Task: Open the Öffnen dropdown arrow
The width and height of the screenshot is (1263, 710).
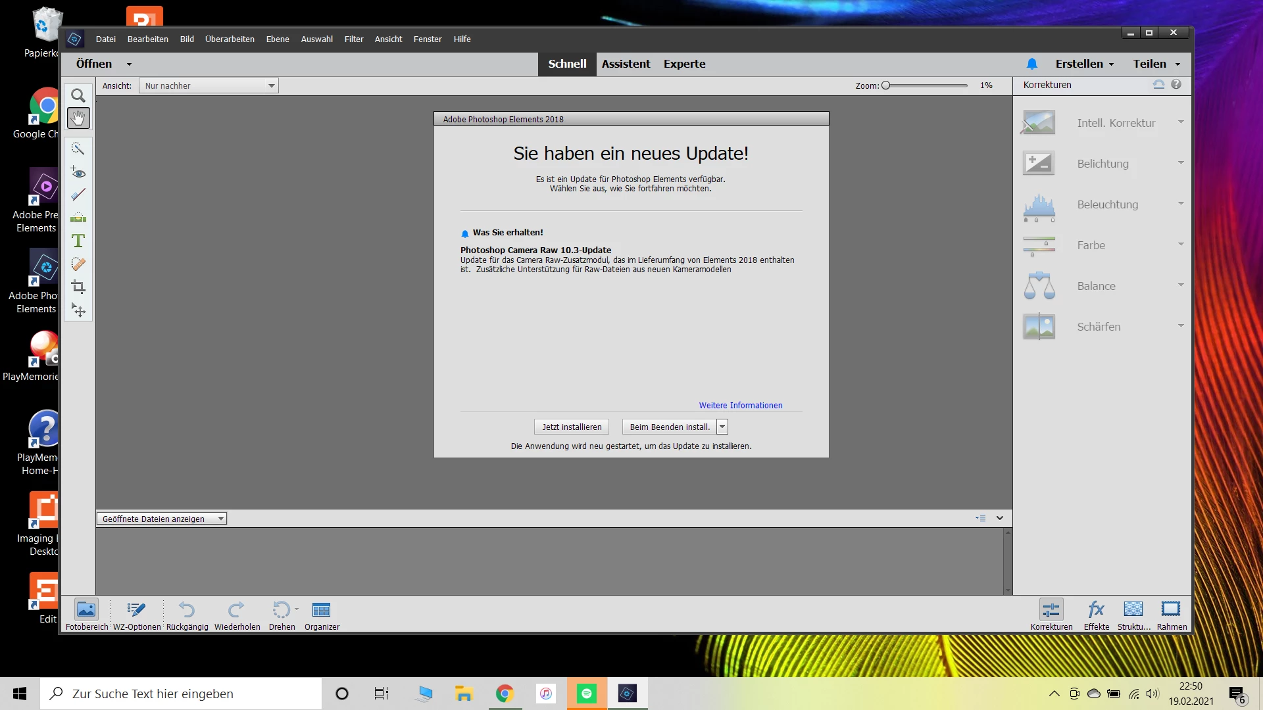Action: pyautogui.click(x=129, y=64)
